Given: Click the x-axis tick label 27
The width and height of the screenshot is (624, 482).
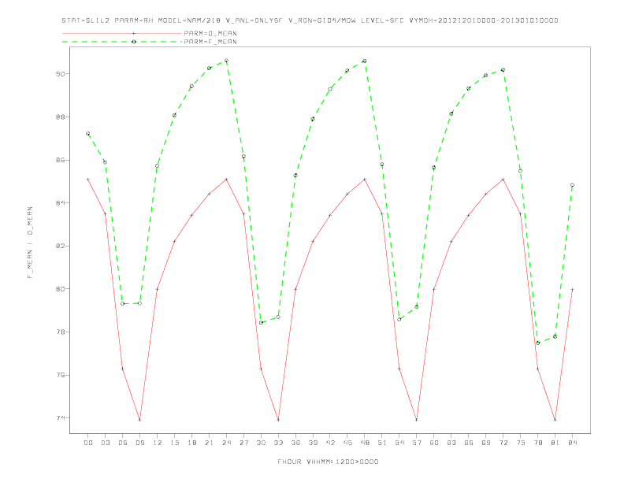Looking at the screenshot, I should click(243, 443).
